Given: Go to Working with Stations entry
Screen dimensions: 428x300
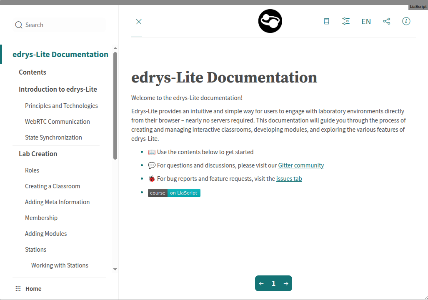Looking at the screenshot, I should pyautogui.click(x=60, y=265).
